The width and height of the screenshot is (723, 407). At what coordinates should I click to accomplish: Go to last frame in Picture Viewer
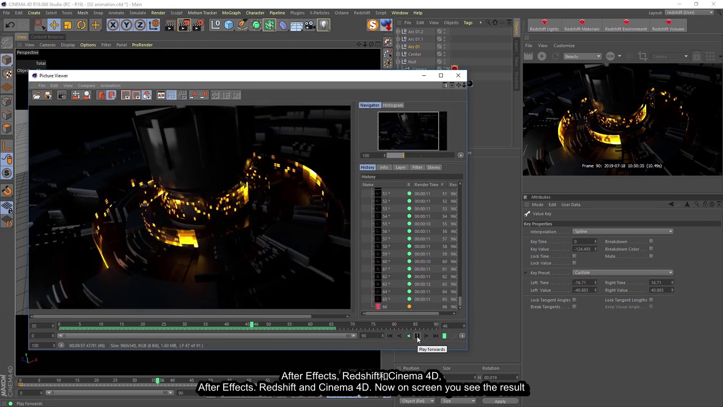(x=435, y=336)
